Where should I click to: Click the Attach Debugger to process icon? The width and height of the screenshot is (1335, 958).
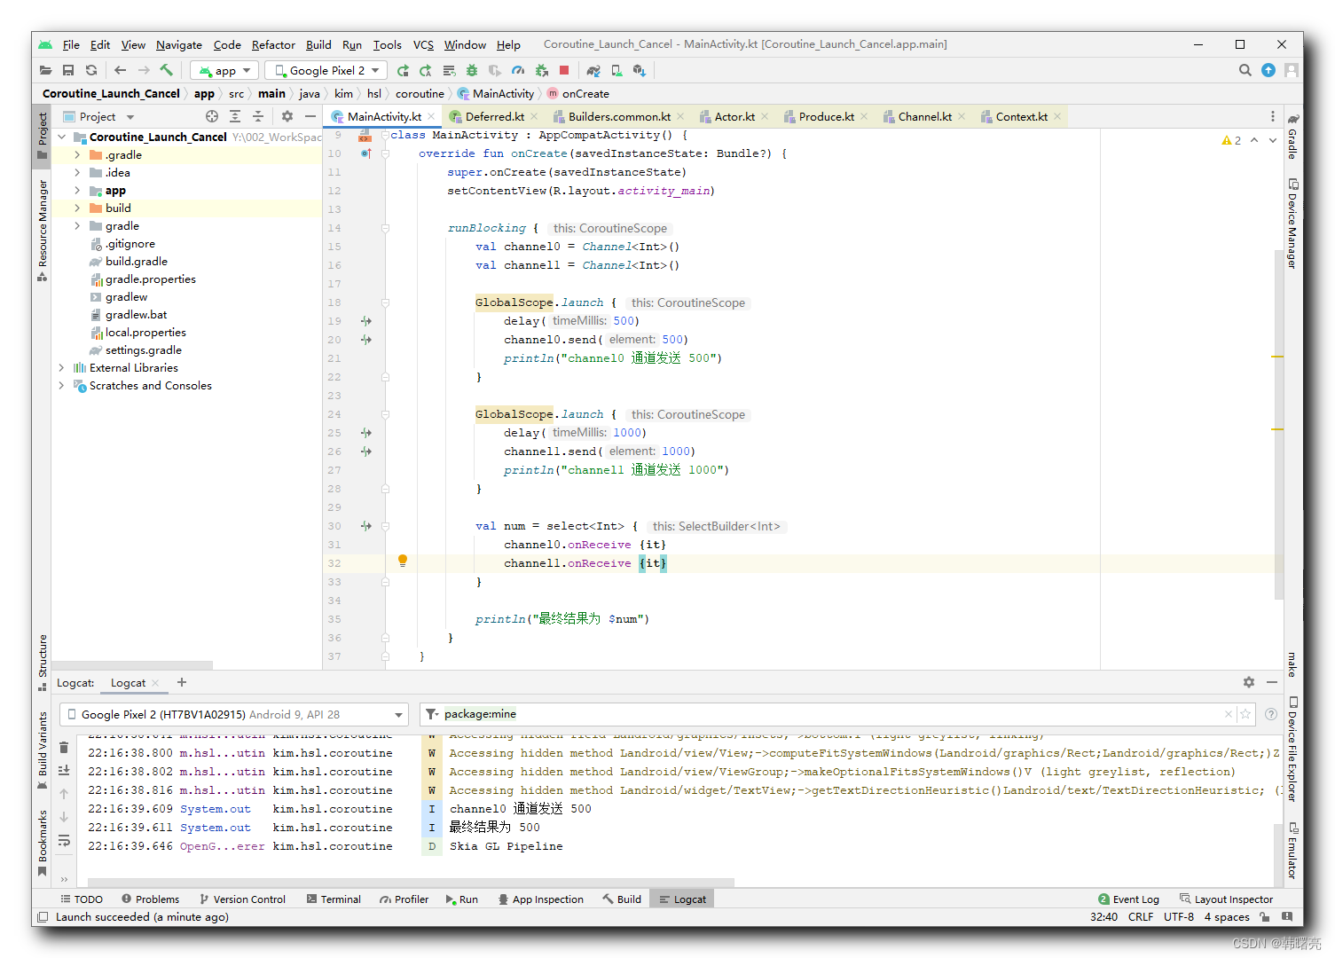coord(541,70)
